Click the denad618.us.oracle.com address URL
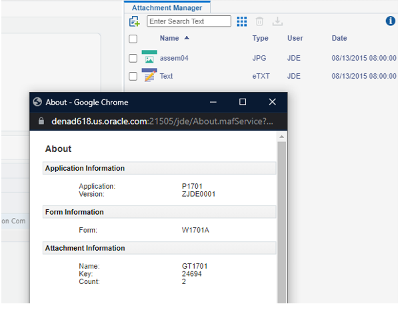Screen dimensions: 406x314 pyautogui.click(x=162, y=121)
